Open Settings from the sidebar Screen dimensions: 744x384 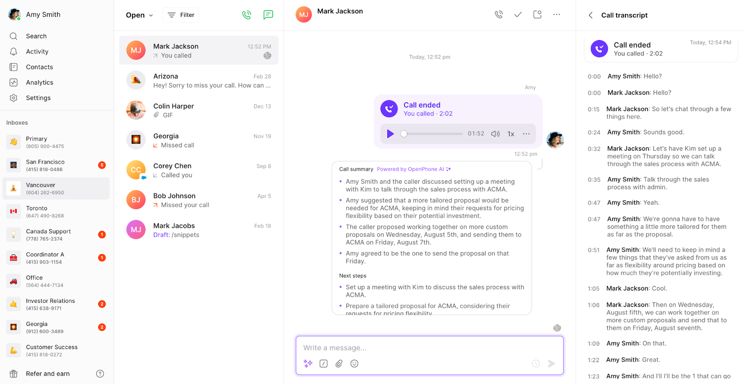click(38, 98)
